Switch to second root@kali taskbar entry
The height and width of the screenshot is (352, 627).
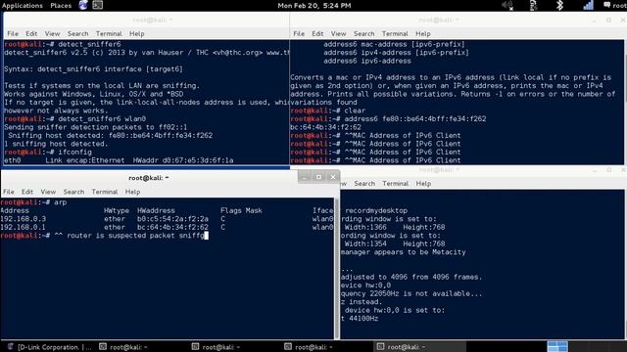tap(216, 347)
